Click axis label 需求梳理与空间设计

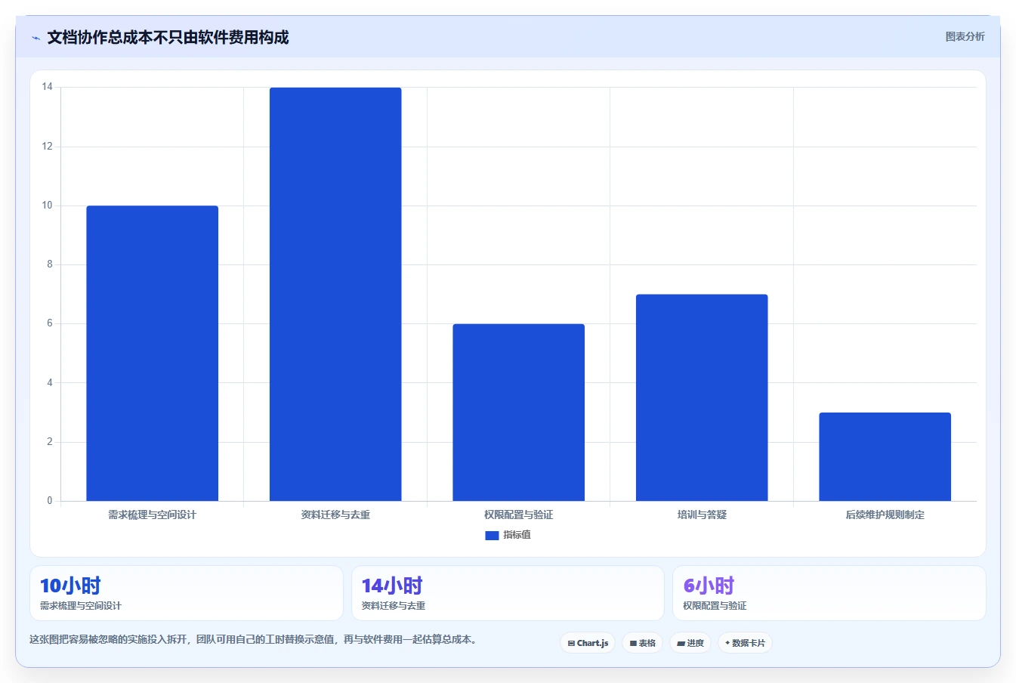tap(152, 515)
